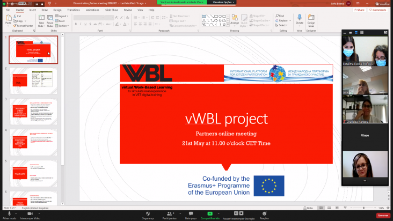This screenshot has width=393, height=221.
Task: Switch to Design ribbon tab
Action: [57, 10]
